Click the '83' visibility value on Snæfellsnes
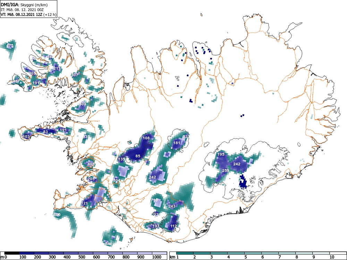This screenshot has width=347, height=260. [x=45, y=132]
